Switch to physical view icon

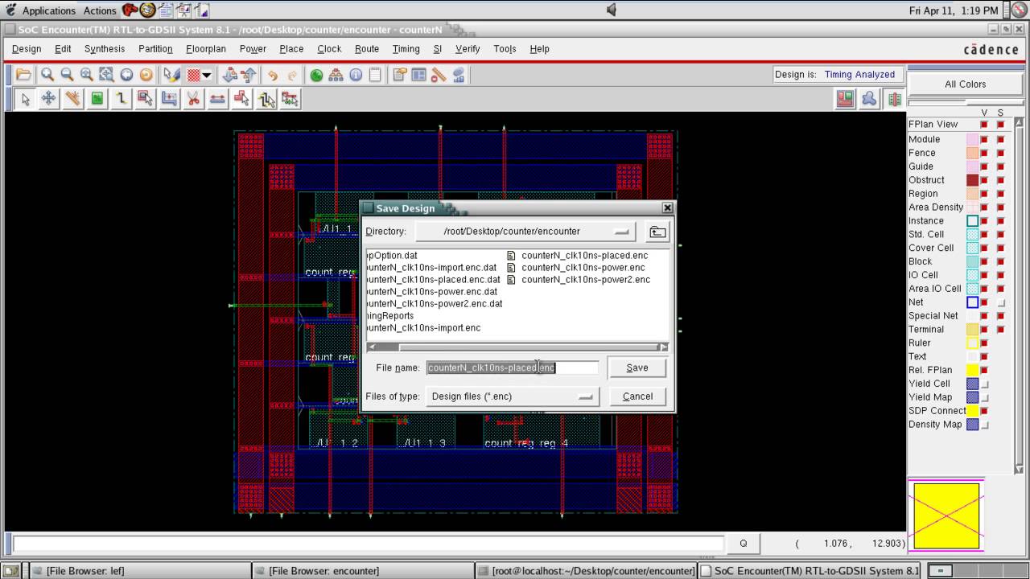pyautogui.click(x=894, y=99)
